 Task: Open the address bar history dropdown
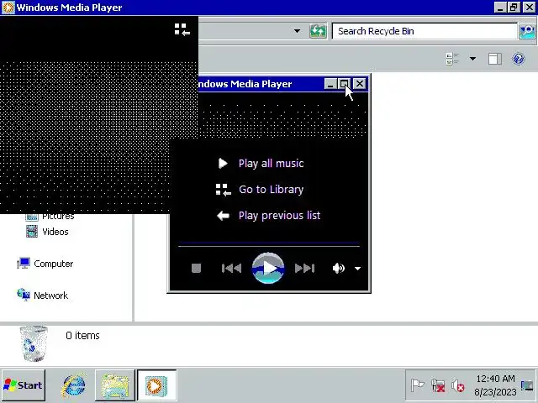pos(297,31)
